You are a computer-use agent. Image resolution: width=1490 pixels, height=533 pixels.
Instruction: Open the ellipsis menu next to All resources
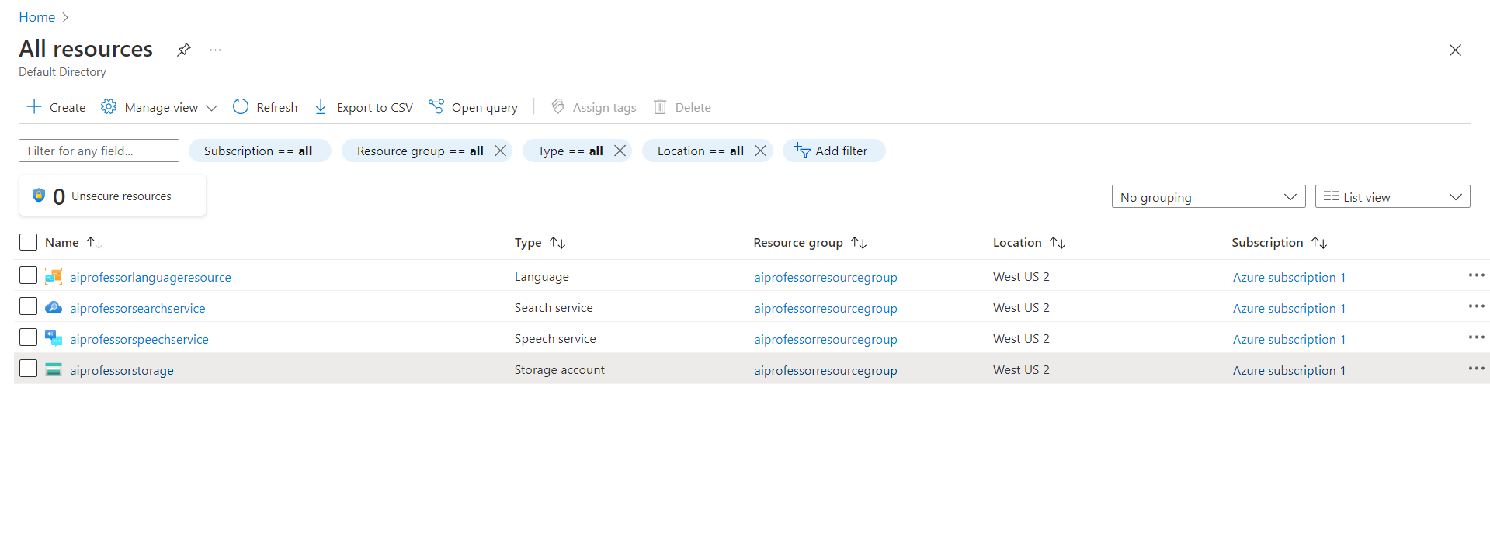point(216,50)
